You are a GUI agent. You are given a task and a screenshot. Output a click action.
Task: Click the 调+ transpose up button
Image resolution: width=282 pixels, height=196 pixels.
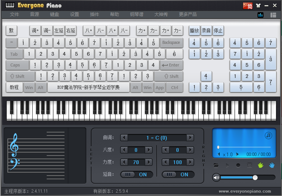pos(35,30)
